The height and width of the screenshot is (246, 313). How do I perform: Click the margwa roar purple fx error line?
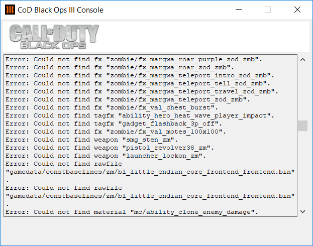(x=134, y=59)
